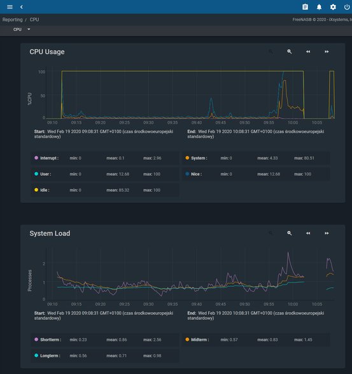Screen dimensions: 352x374
Task: Click the power button icon
Action: 347,7
